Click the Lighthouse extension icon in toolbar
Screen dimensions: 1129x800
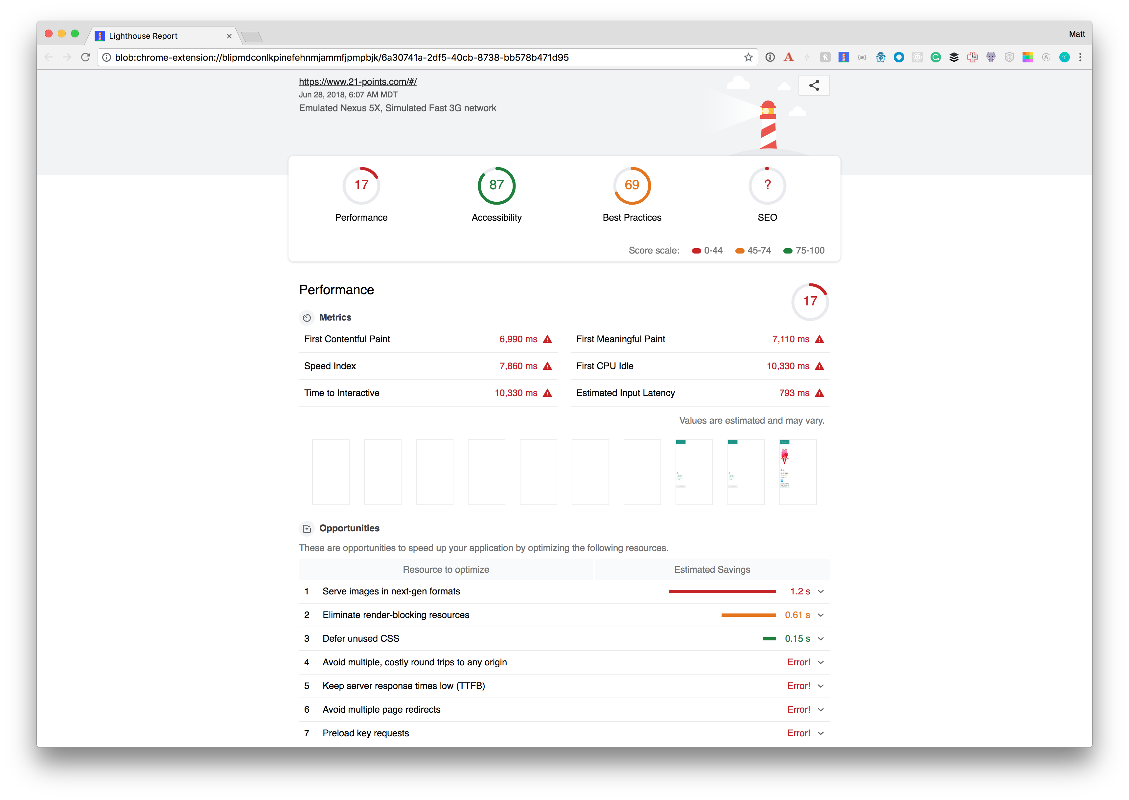[x=844, y=57]
